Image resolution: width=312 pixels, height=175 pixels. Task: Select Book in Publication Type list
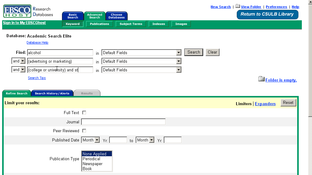pos(97,169)
